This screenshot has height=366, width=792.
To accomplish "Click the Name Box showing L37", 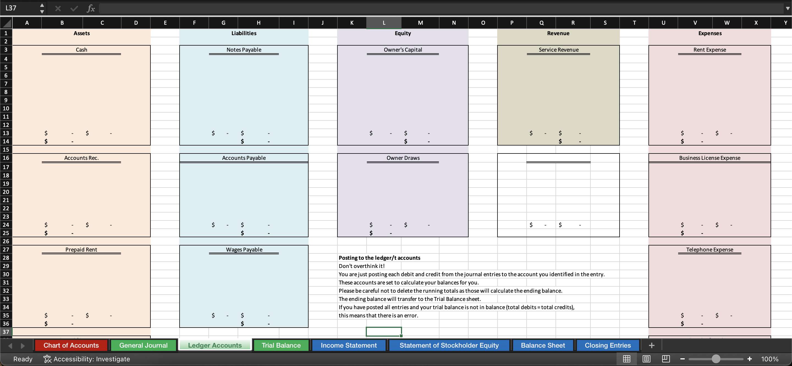I will tap(20, 8).
